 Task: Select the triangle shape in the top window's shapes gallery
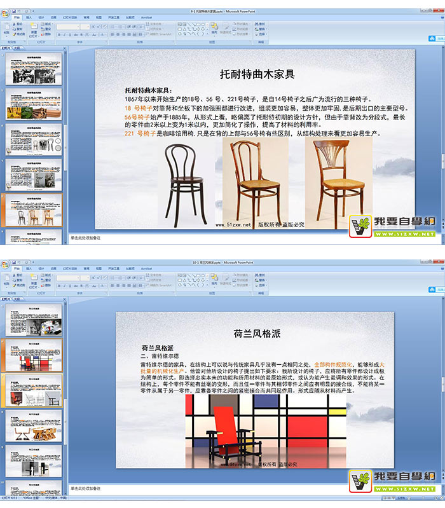184,29
